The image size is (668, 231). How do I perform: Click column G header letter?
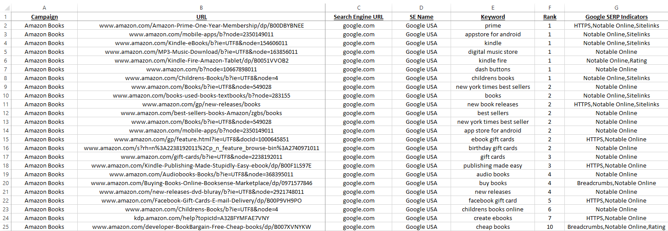616,7
